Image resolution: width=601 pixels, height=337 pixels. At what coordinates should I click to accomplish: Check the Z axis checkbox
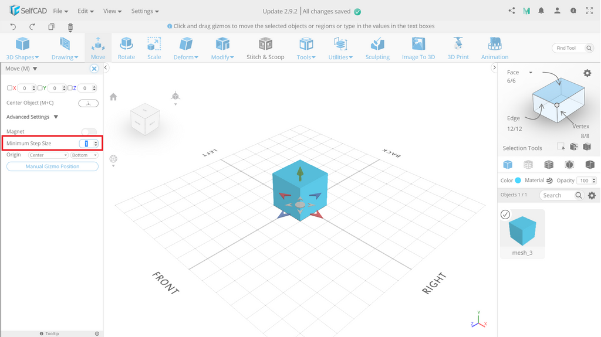70,88
